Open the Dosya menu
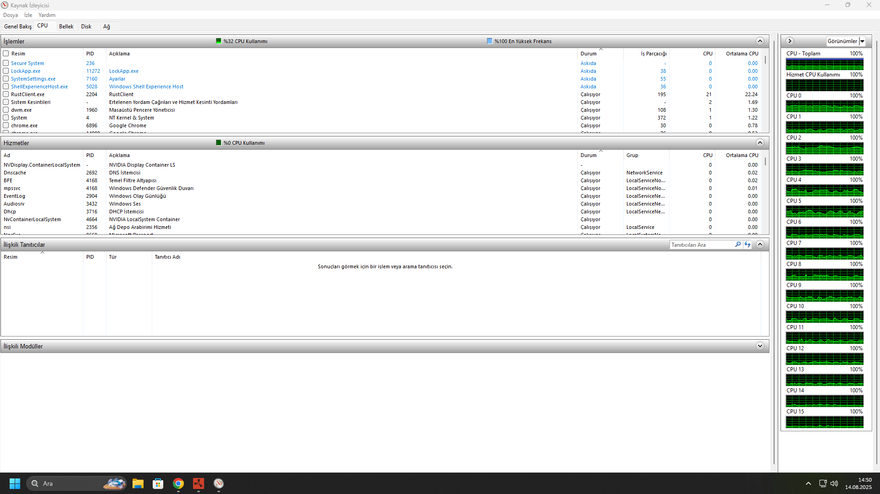Screen dimensions: 880x494 click(11, 15)
